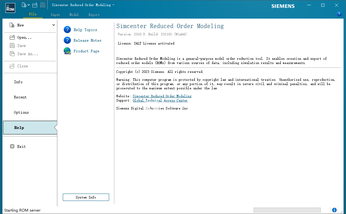Open the dropdown arrow beside title bar New icon

[29, 5]
